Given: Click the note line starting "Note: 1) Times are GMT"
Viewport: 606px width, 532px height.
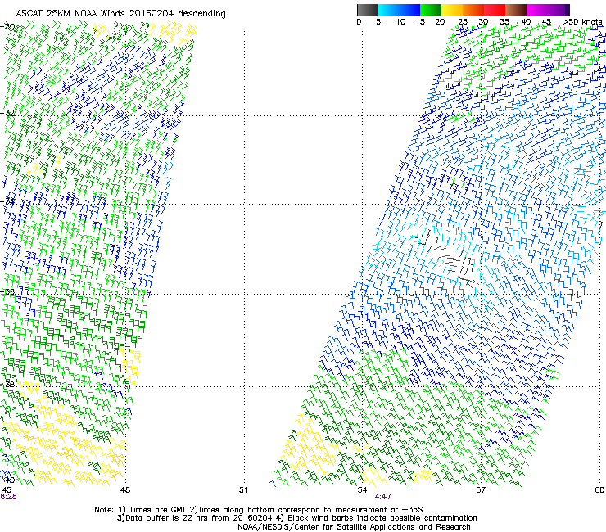Looking at the screenshot, I should (259, 510).
